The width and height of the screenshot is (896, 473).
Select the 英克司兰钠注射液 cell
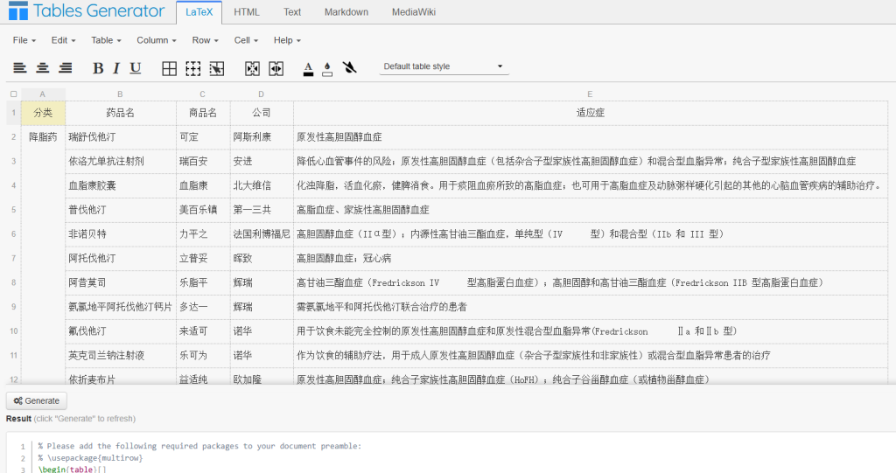click(x=121, y=355)
